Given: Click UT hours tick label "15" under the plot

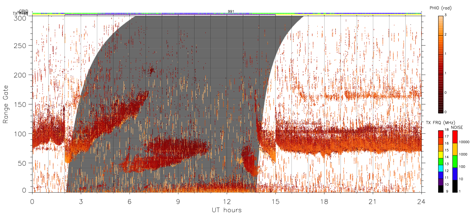Looking at the screenshot, I should click(275, 201).
